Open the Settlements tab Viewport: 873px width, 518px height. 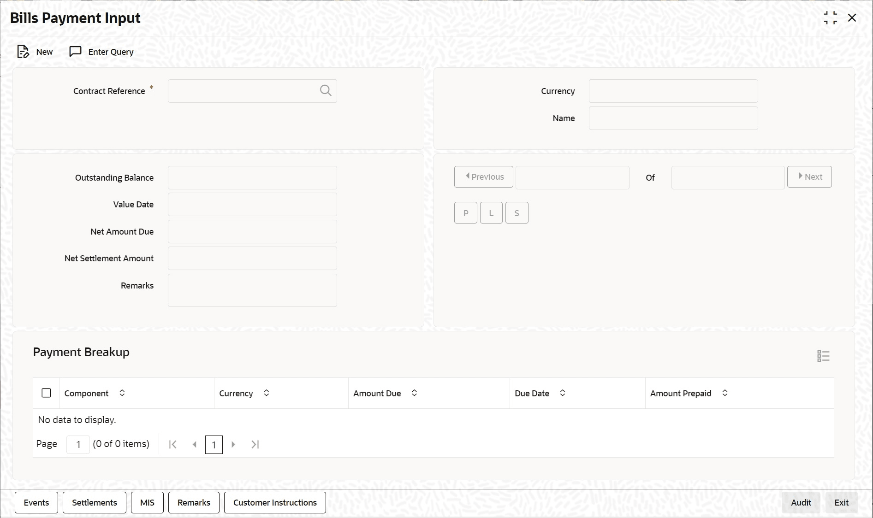click(95, 502)
